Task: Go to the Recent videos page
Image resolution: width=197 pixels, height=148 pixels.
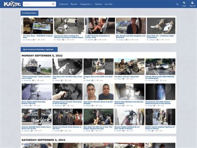Action: tap(74, 4)
